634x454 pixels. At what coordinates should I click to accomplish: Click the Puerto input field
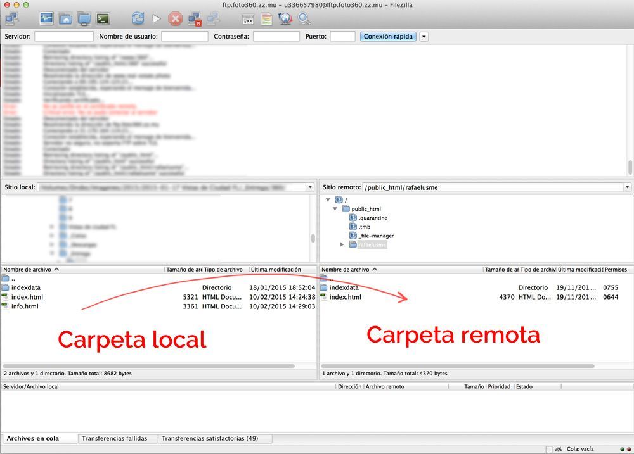pos(342,36)
